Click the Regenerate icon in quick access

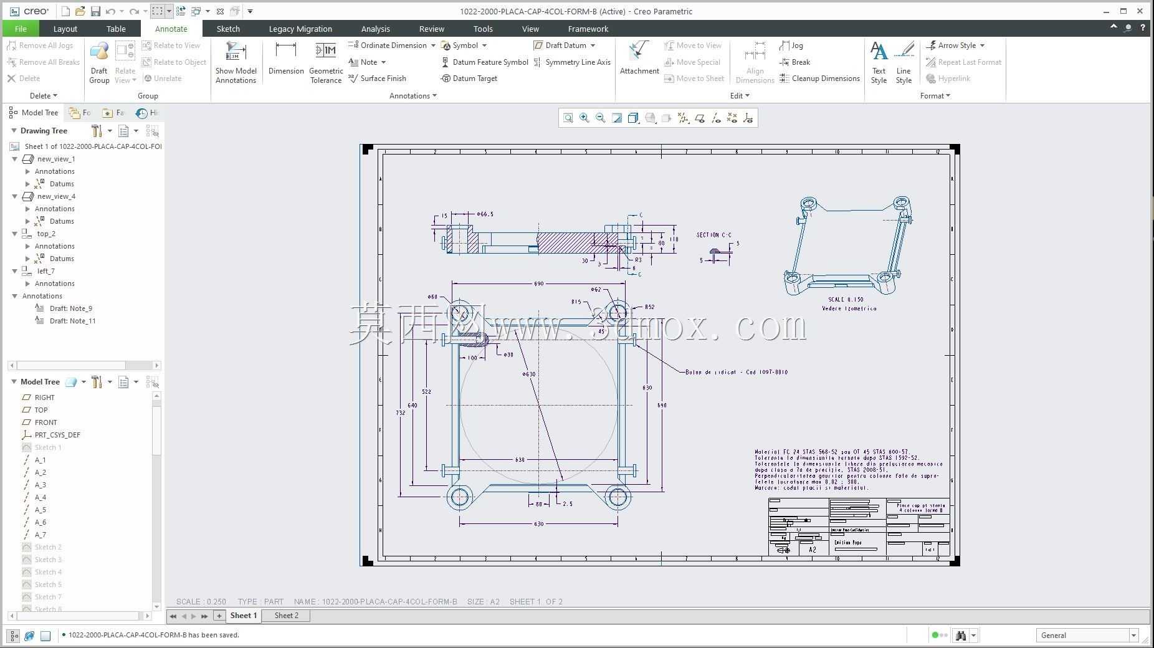(181, 11)
